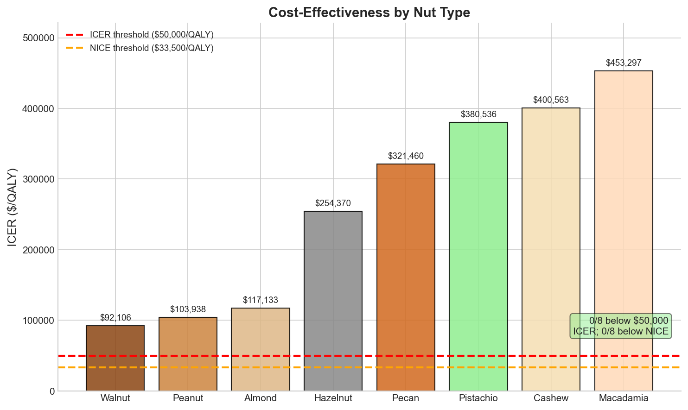Select the light green Pistachio bar

[x=478, y=257]
